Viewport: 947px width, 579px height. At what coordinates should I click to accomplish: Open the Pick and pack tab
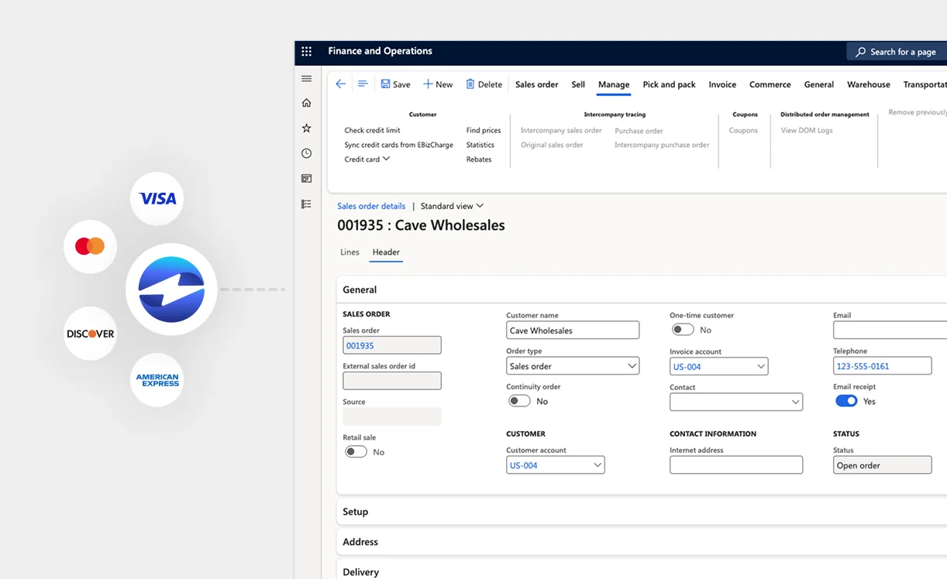(x=669, y=84)
